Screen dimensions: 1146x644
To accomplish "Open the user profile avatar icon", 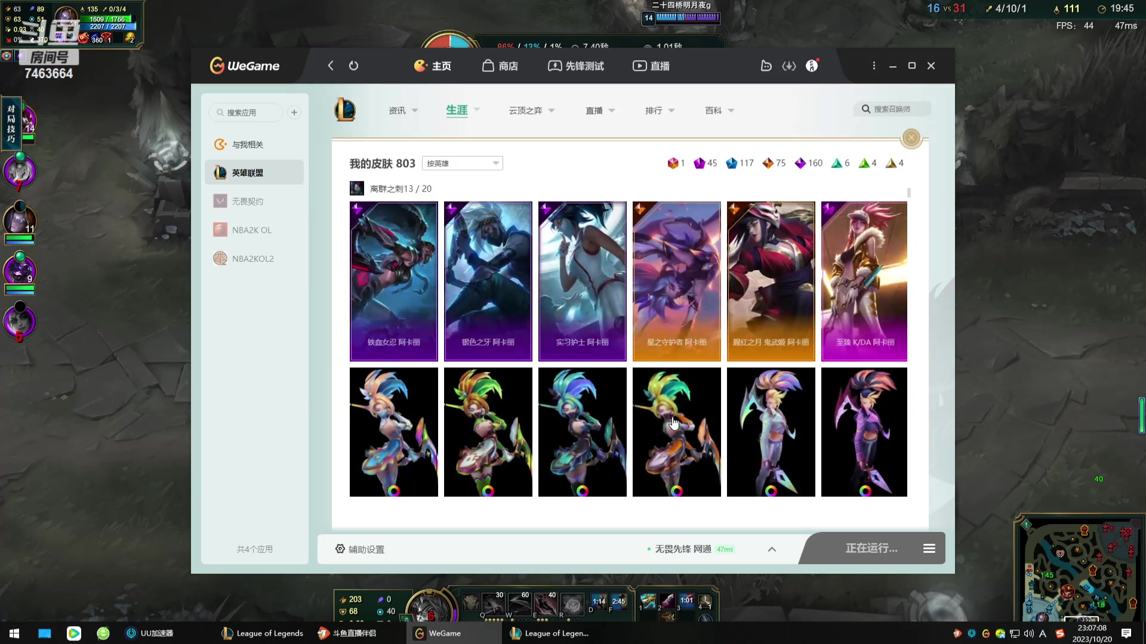I will click(812, 66).
